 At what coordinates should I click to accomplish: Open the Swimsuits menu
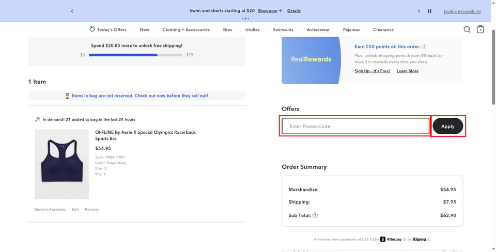tap(283, 30)
